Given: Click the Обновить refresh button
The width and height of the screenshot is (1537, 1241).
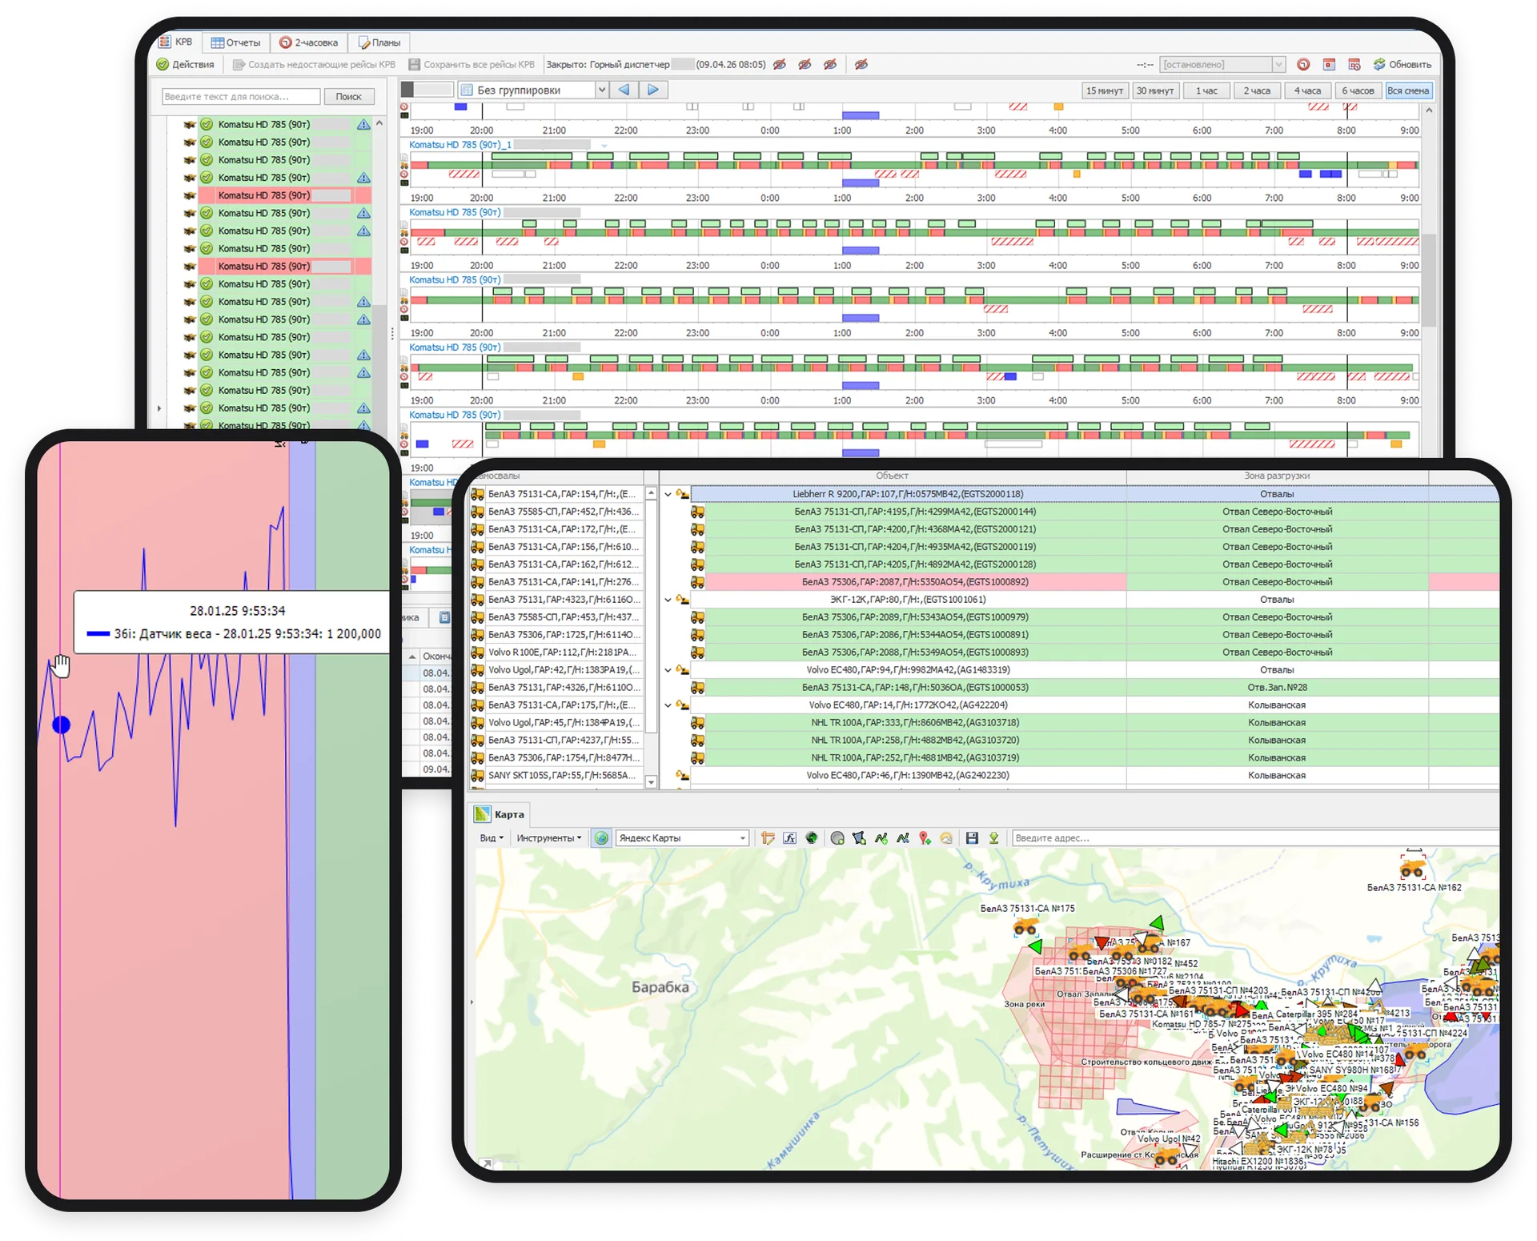Looking at the screenshot, I should click(1403, 64).
